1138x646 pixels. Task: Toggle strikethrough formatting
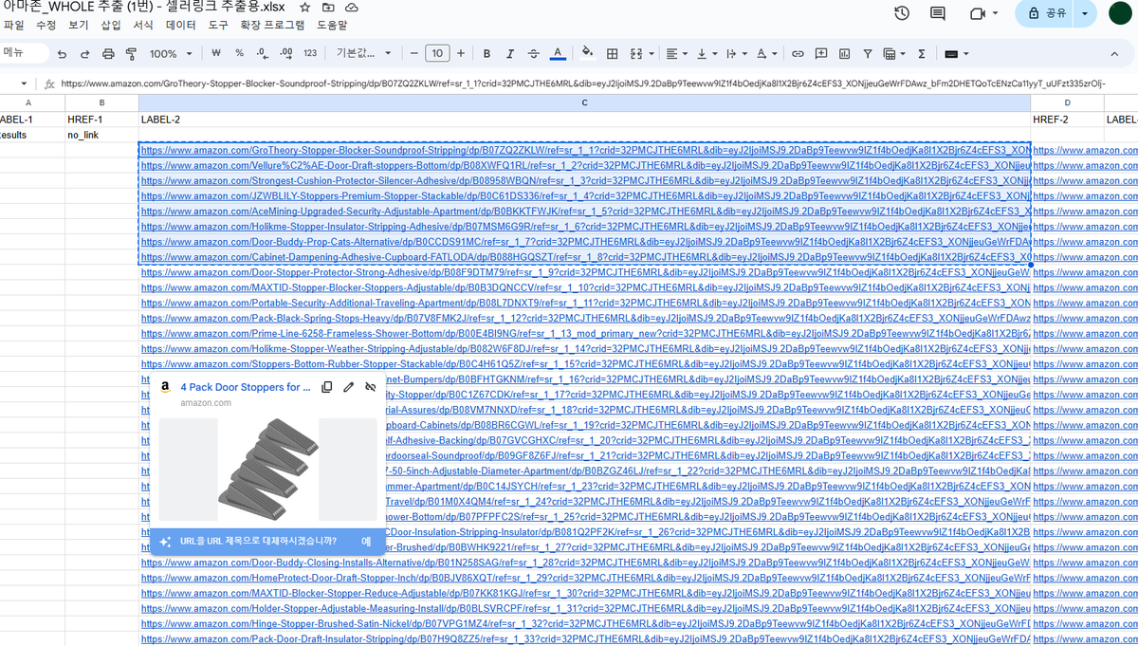point(534,54)
